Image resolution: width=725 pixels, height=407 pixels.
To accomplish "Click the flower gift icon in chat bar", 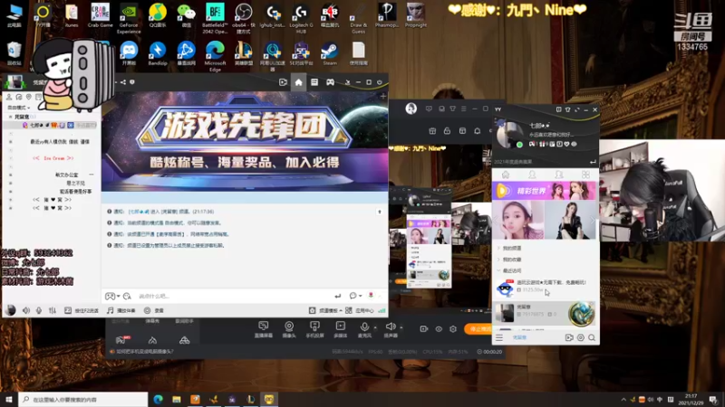I will 371,296.
